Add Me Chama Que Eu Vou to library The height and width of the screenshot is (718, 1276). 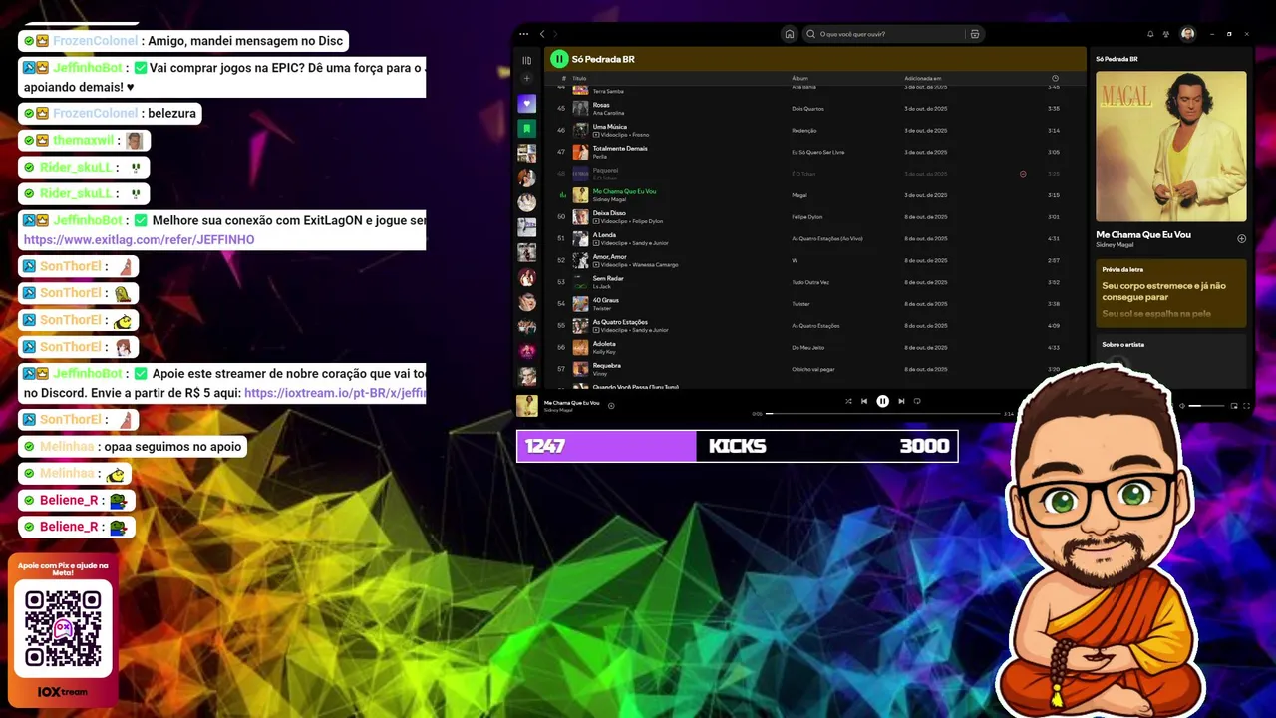coord(611,405)
